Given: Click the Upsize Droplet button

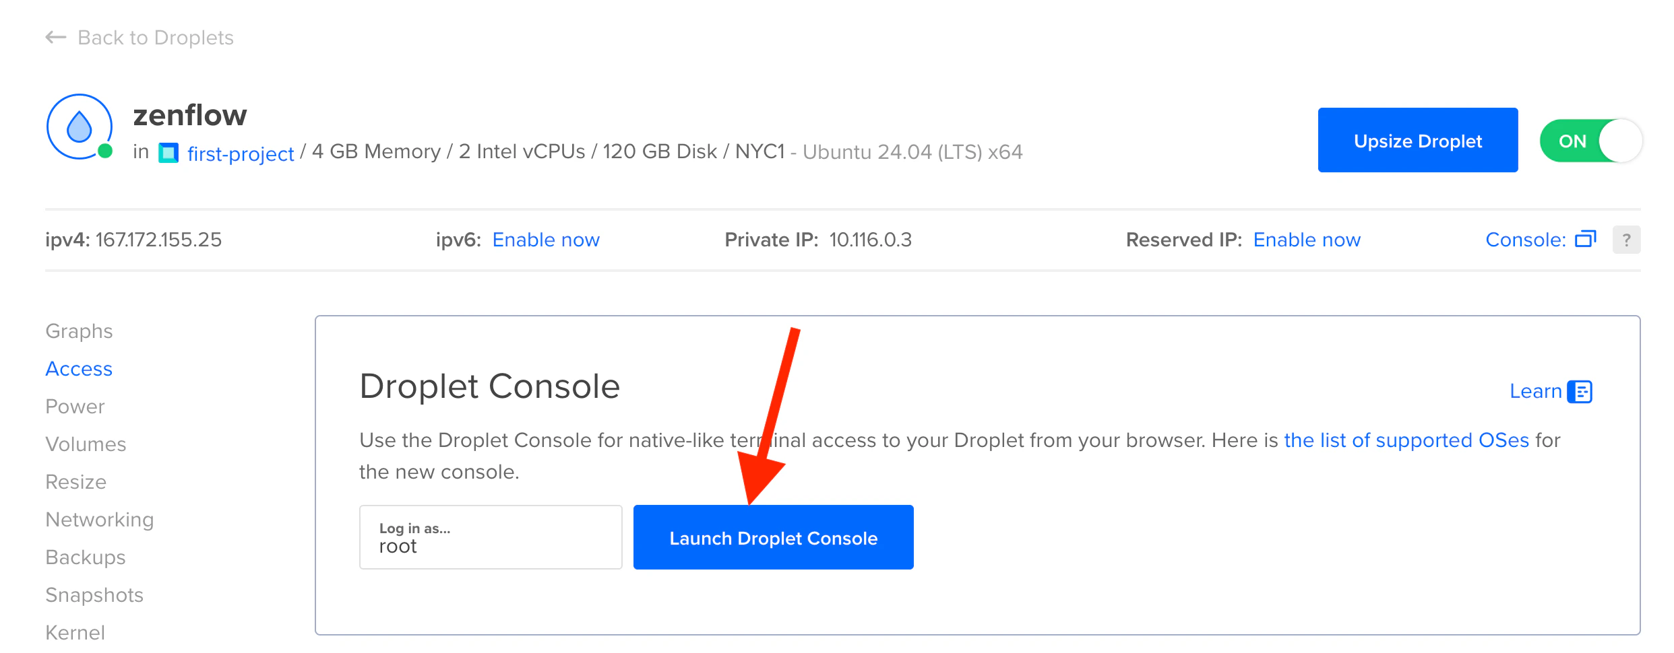Looking at the screenshot, I should 1418,140.
